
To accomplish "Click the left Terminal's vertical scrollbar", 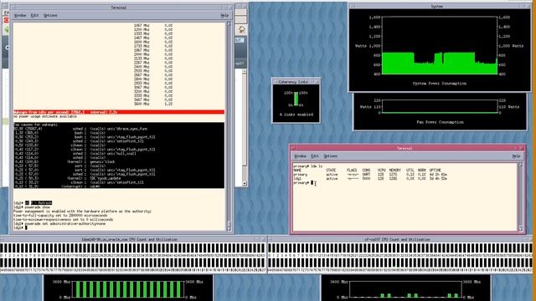I will point(229,126).
